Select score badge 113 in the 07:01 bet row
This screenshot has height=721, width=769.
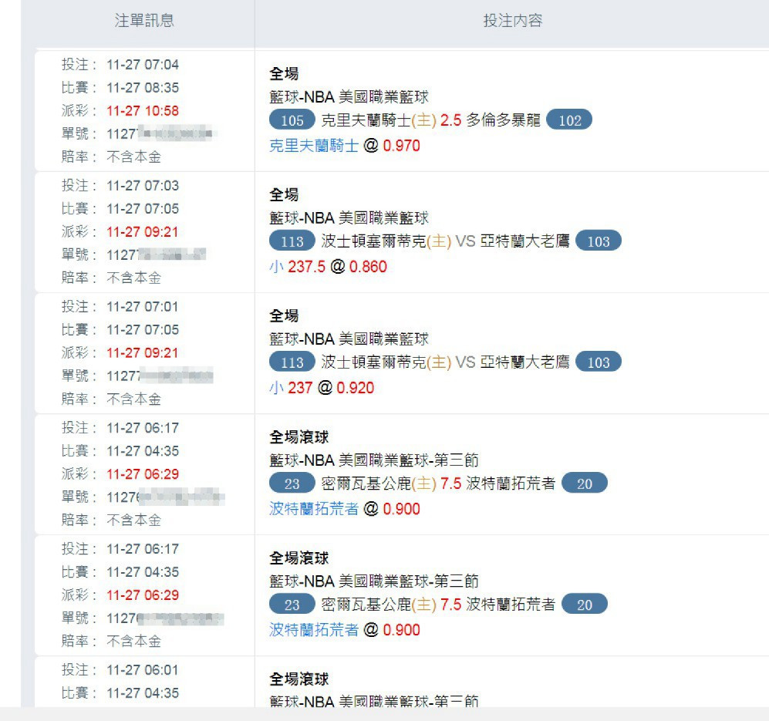tap(292, 362)
